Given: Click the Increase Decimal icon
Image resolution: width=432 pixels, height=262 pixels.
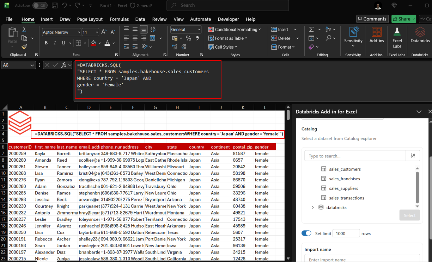Looking at the screenshot, I should (x=175, y=47).
